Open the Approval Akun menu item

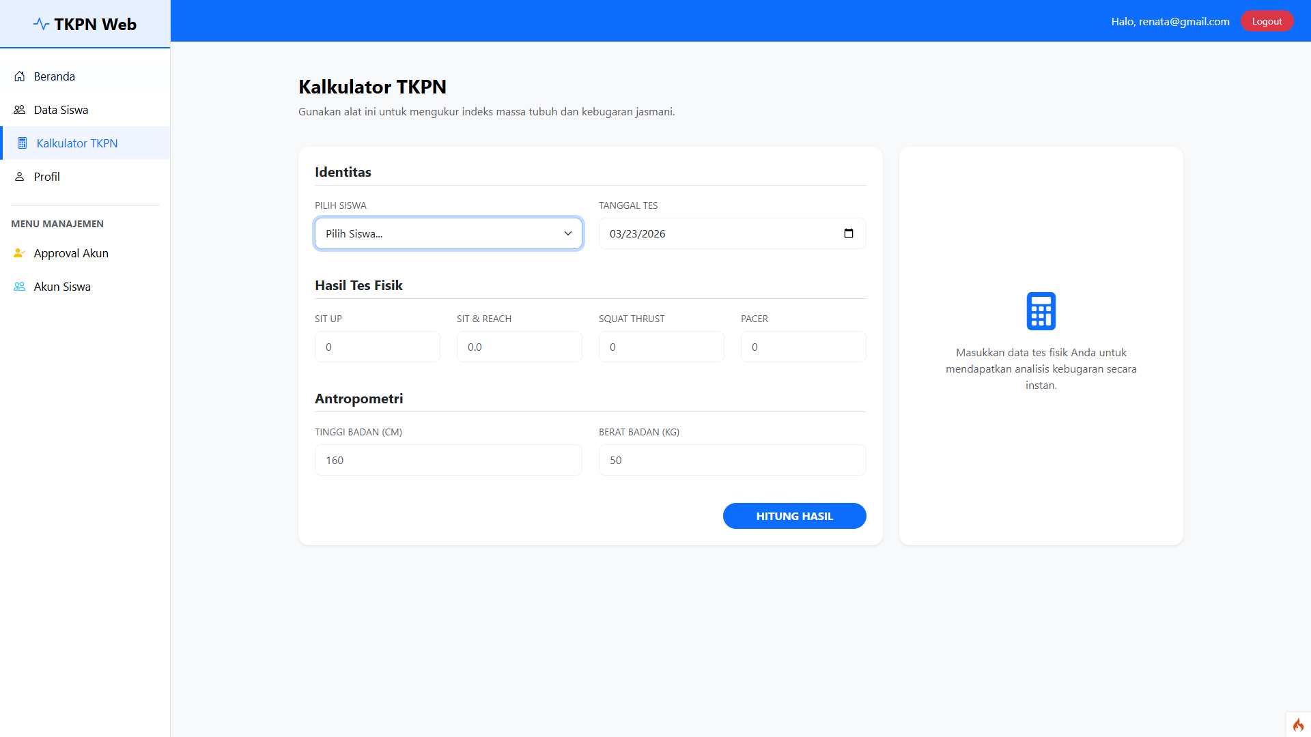[x=71, y=253]
